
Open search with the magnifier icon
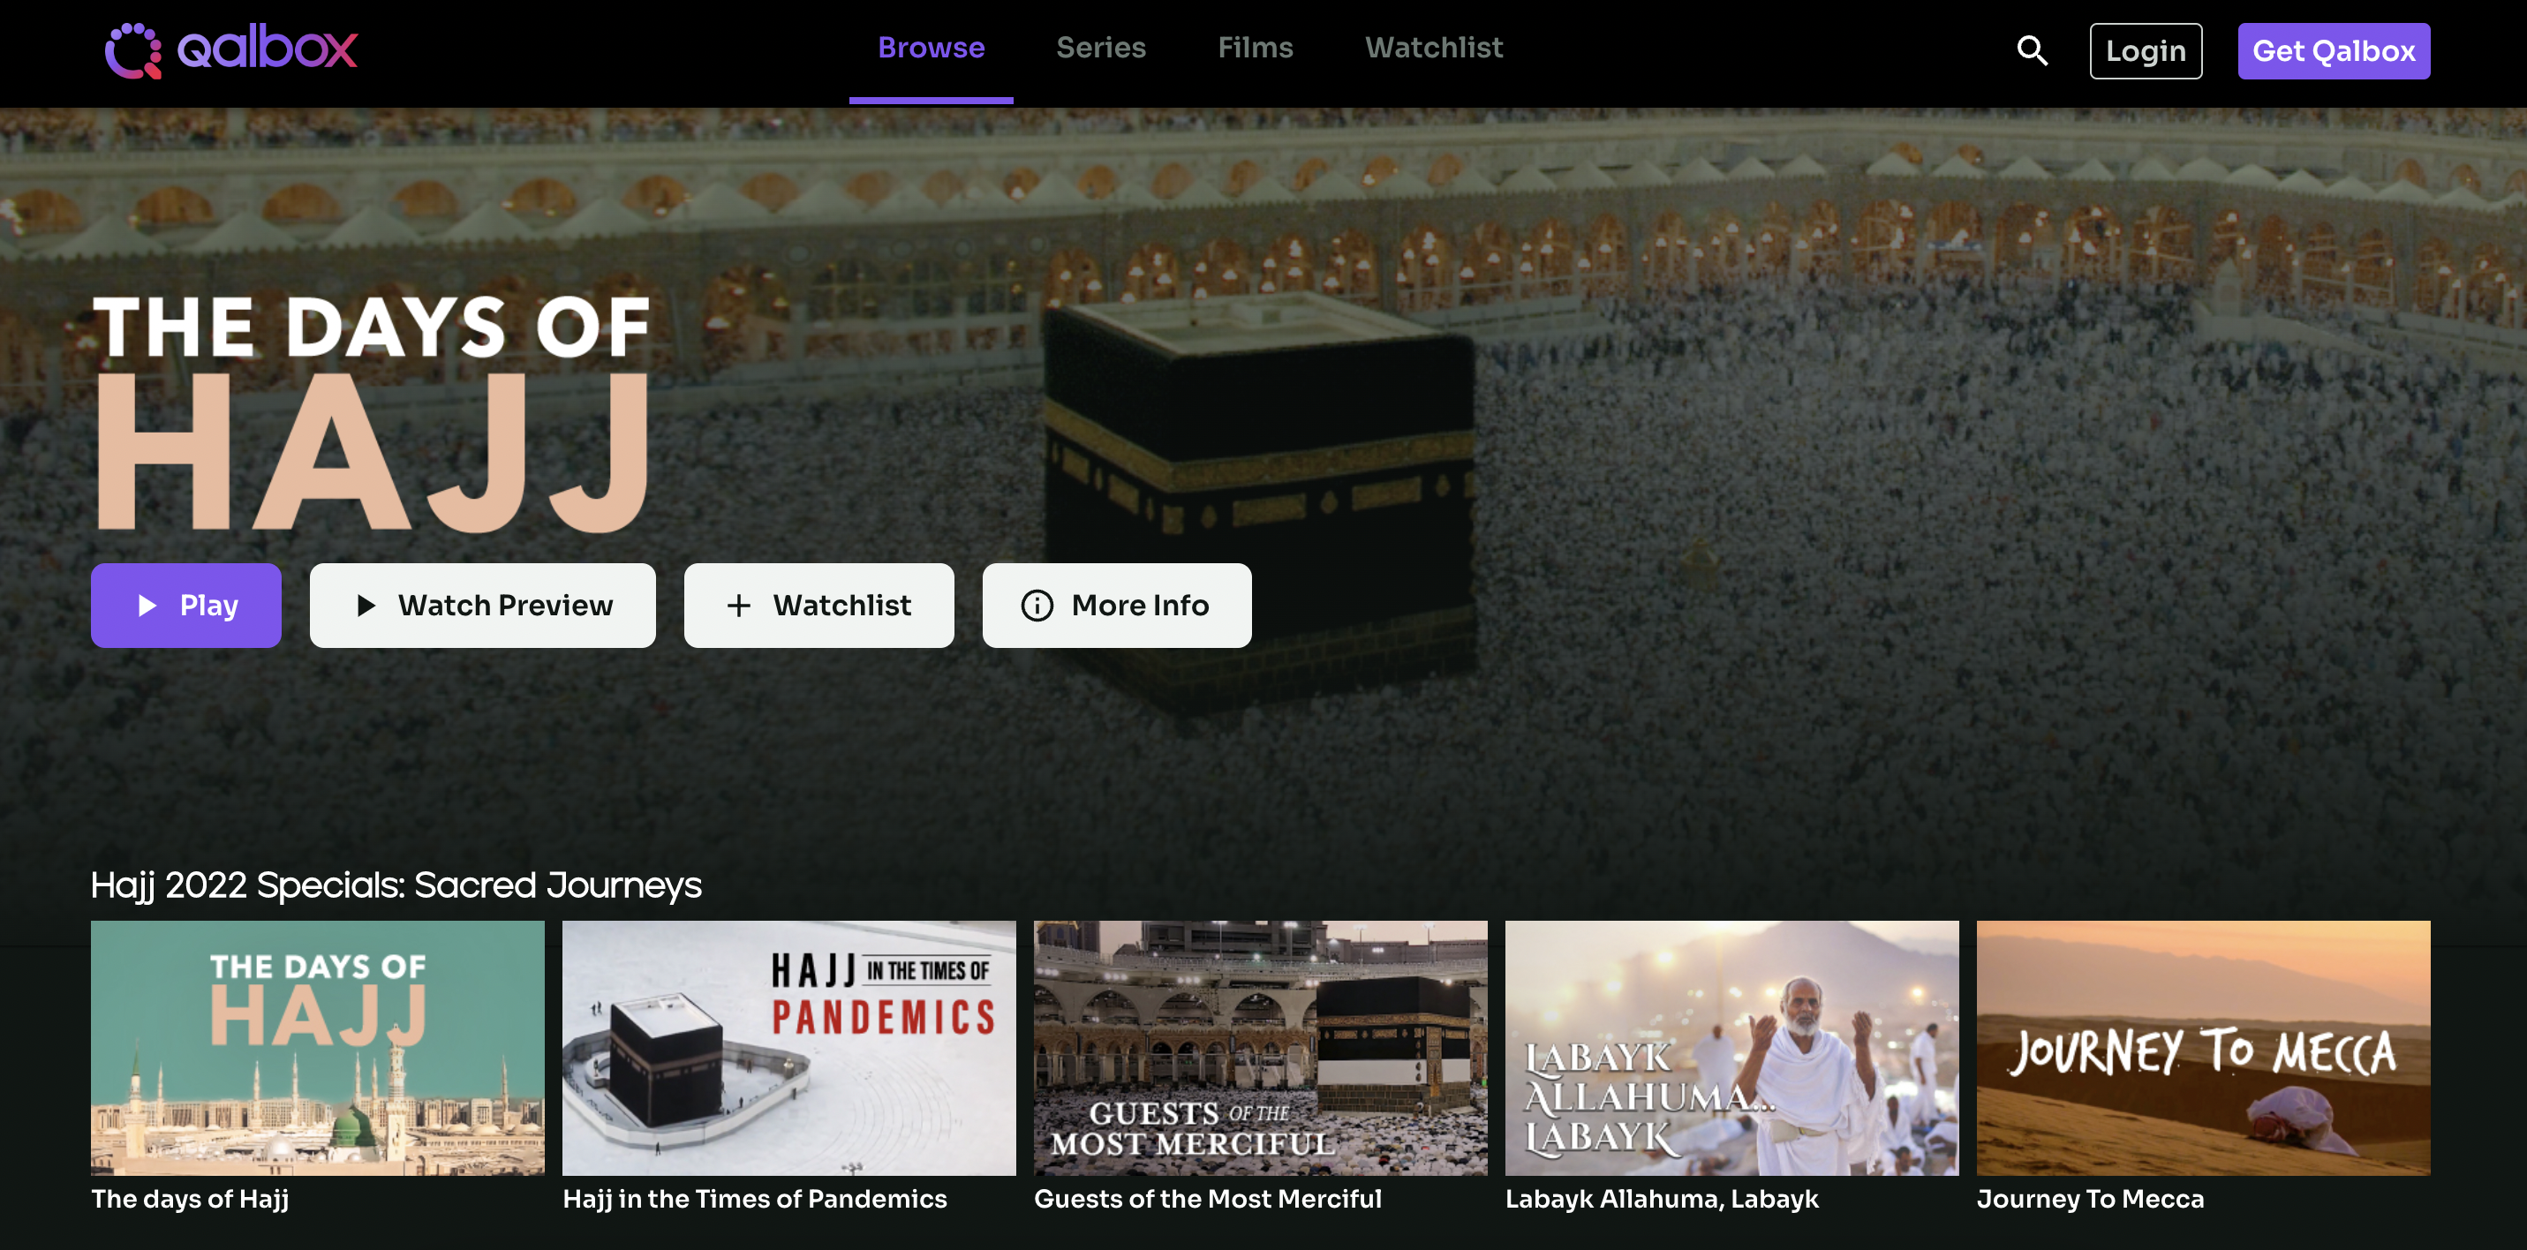click(2032, 50)
